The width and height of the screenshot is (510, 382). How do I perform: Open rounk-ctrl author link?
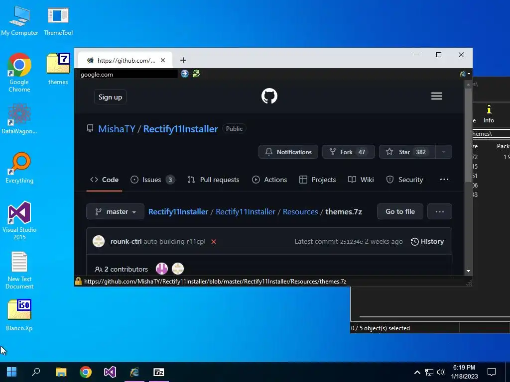(126, 241)
